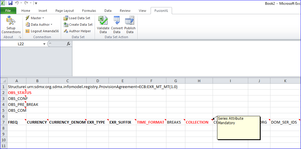Screen dimensions: 301x149
Task: Click the Publish Data icon
Action: 130,21
